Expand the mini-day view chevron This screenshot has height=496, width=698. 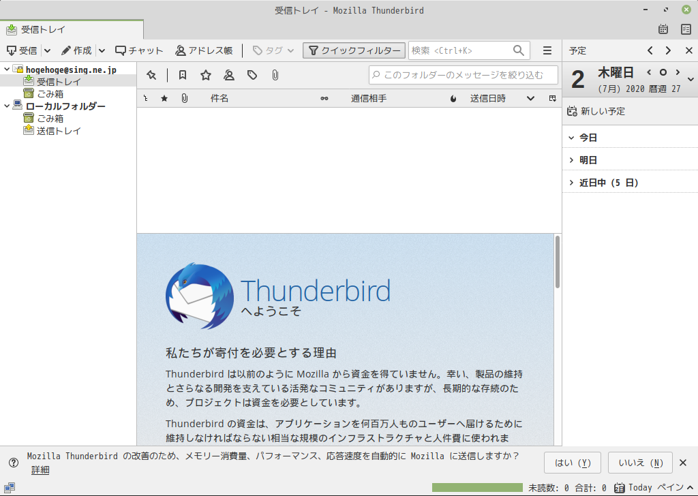pos(691,79)
